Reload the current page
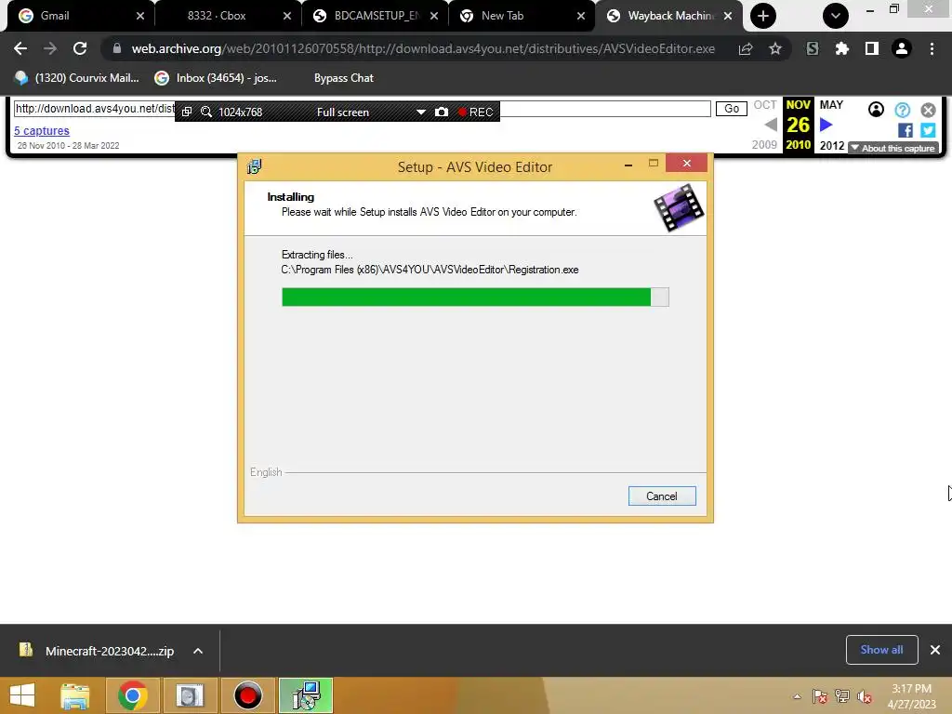Viewport: 952px width, 714px height. click(x=80, y=48)
